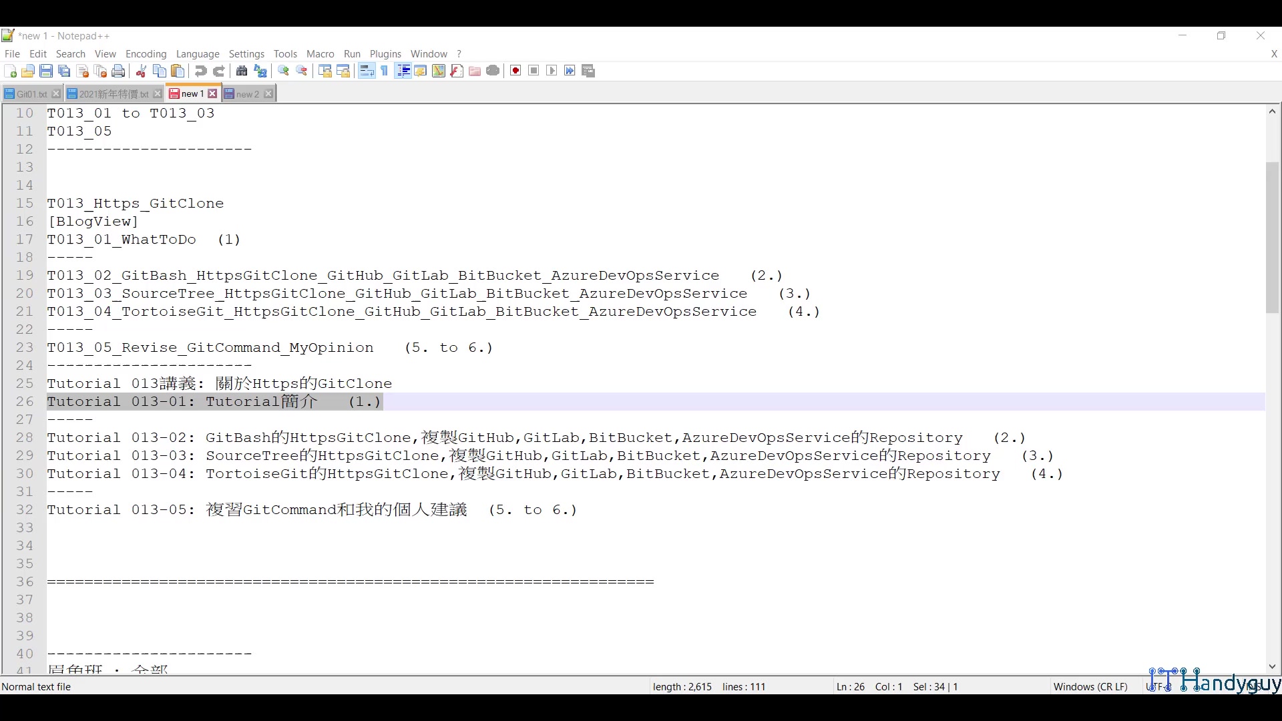Click the Play macro icon

pyautogui.click(x=552, y=71)
